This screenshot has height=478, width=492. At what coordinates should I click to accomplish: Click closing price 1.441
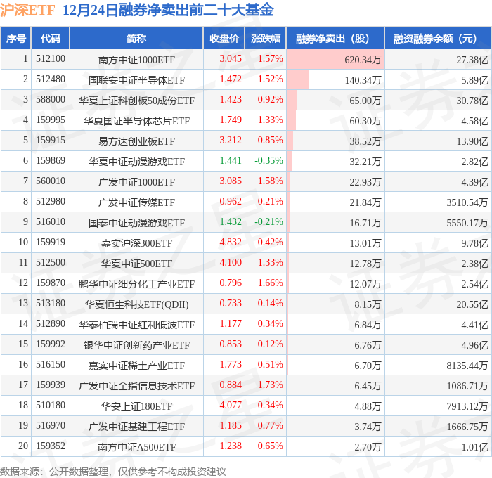(x=231, y=161)
